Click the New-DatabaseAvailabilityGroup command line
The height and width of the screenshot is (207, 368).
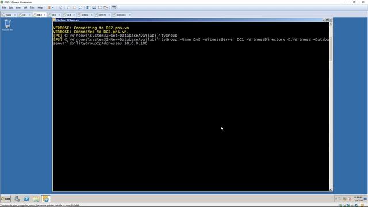(191, 41)
